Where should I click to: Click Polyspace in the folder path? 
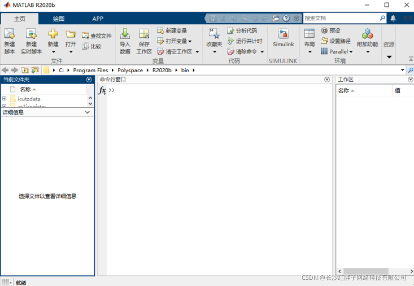130,71
